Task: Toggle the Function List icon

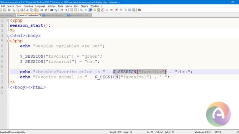Action: [x=103, y=10]
